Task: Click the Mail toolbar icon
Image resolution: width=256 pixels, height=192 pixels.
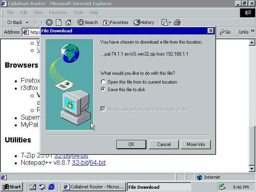Action: click(x=164, y=22)
